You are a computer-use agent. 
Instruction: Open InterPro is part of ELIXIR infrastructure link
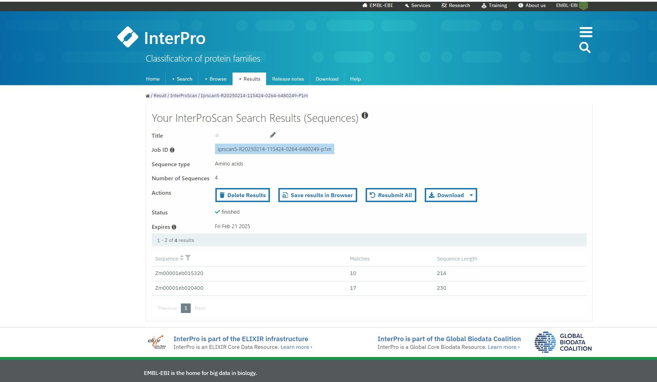click(x=241, y=339)
